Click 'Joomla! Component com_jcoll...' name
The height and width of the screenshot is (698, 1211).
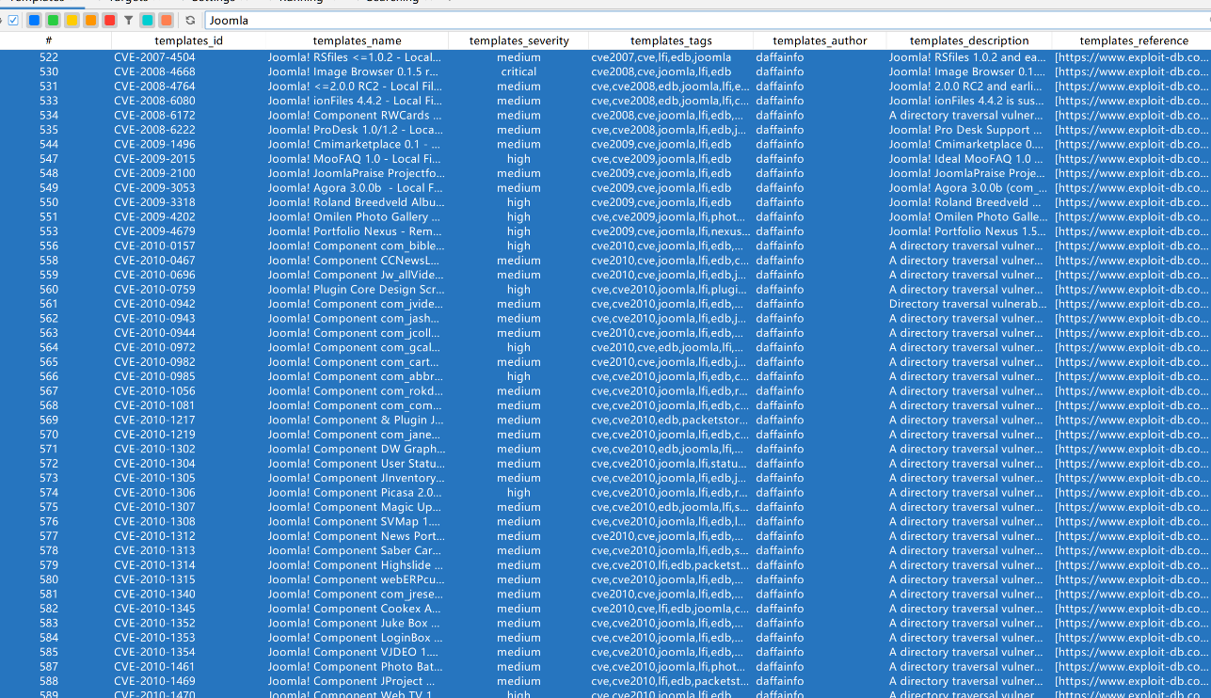click(354, 333)
